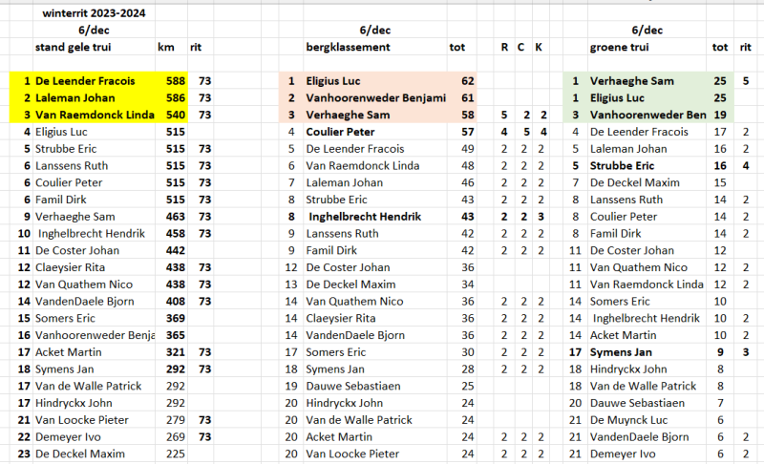Image resolution: width=764 pixels, height=464 pixels.
Task: Select km value 225 for De Deckel Maxim
Action: click(174, 453)
